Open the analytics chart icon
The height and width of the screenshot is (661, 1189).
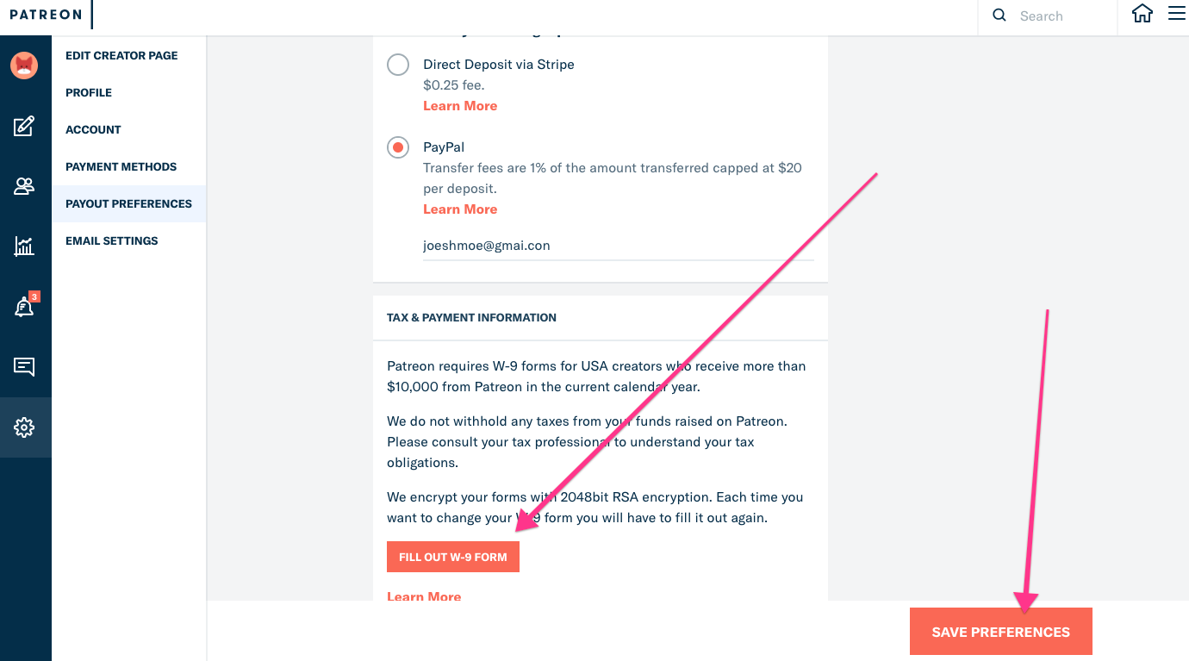point(24,246)
